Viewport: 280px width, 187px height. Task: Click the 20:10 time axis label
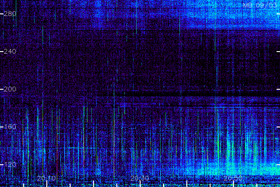point(46,178)
